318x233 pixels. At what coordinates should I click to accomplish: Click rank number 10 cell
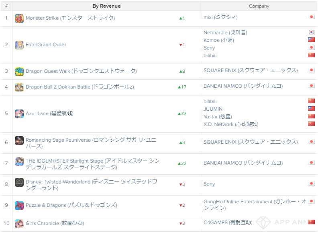[x=6, y=223]
